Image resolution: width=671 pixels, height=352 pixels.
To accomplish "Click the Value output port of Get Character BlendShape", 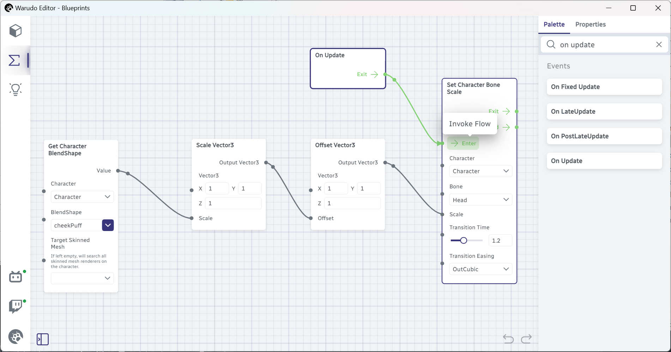I will point(118,171).
